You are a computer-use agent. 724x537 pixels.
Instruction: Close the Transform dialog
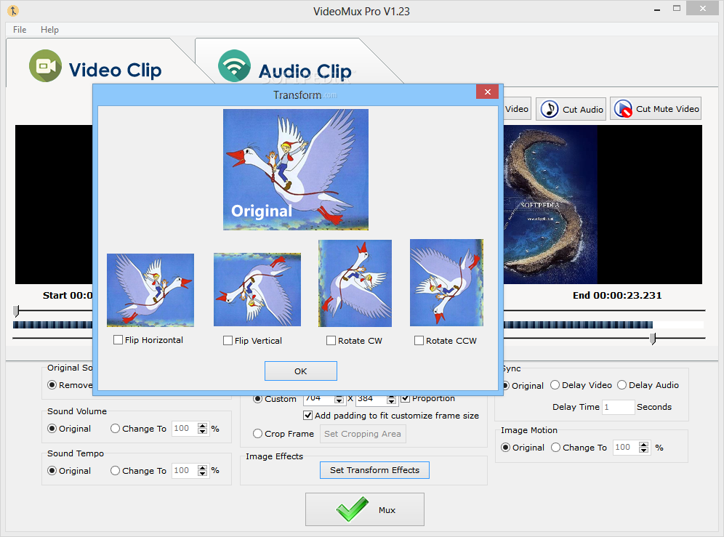coord(487,92)
